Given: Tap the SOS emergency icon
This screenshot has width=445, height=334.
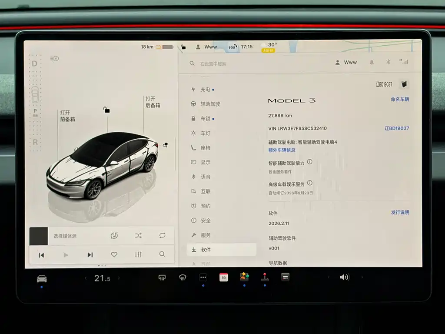Looking at the screenshot, I should click(232, 47).
